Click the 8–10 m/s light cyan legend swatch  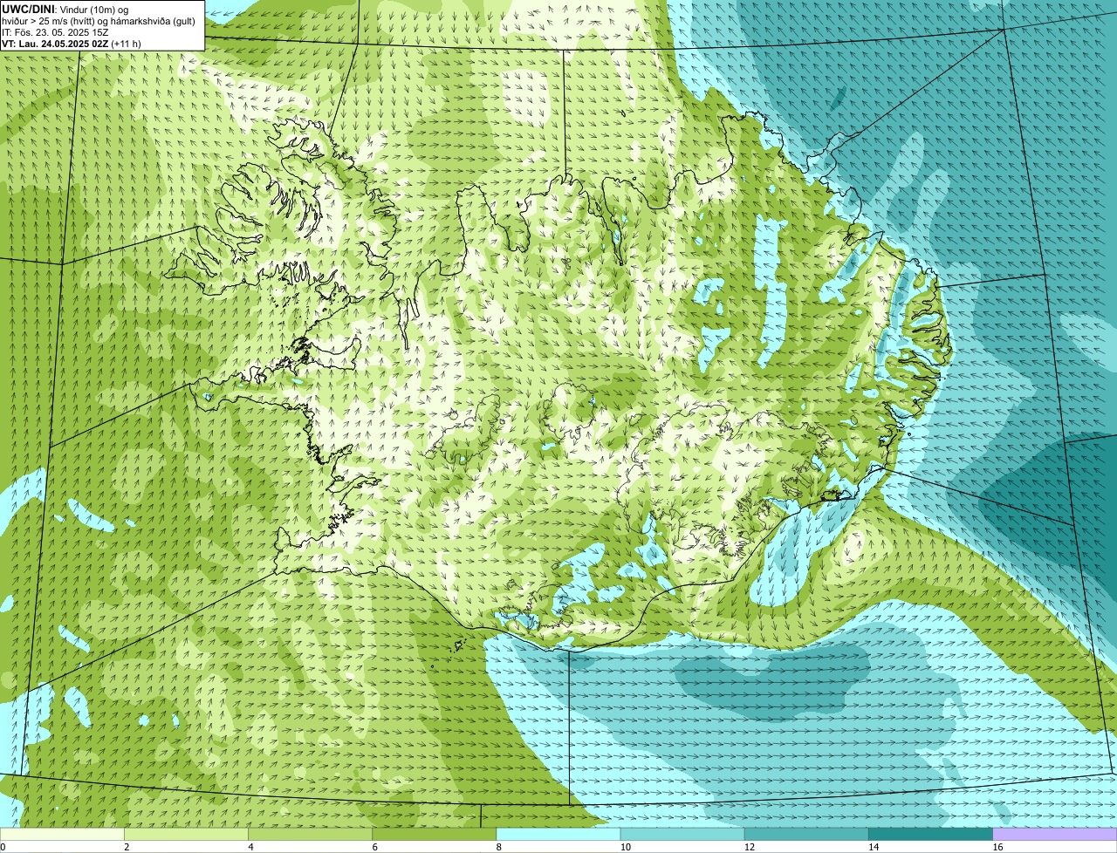point(558,835)
